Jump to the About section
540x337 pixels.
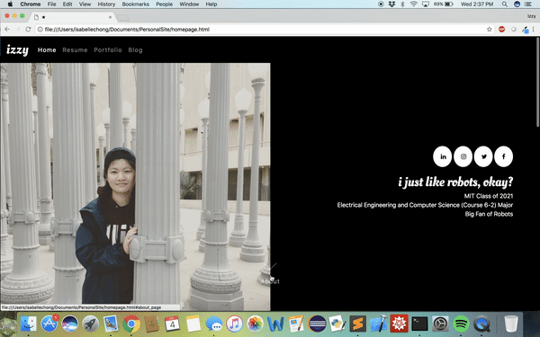[x=270, y=281]
